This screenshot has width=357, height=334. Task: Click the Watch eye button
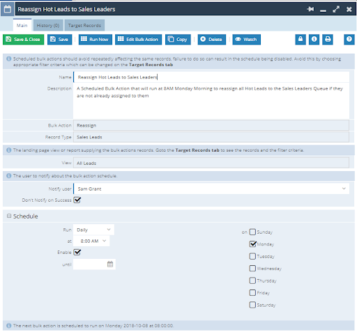246,40
